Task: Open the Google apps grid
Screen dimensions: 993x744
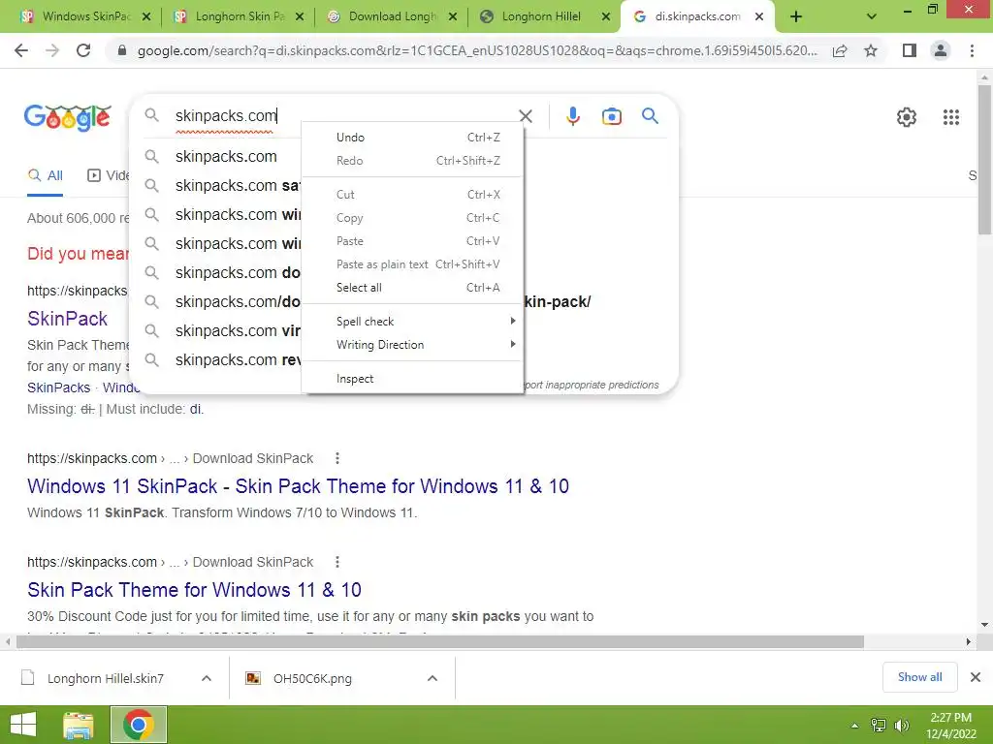Action: point(951,117)
